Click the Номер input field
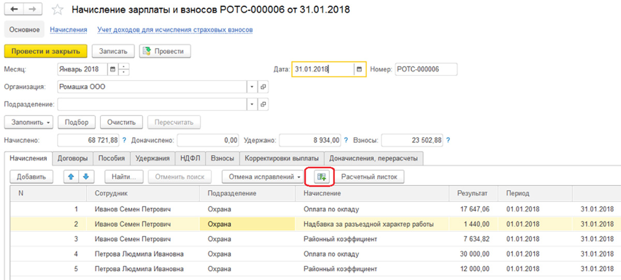Image resolution: width=621 pixels, height=280 pixels. point(426,69)
